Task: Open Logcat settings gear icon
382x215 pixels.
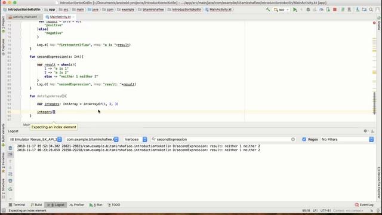Action: tap(365, 131)
